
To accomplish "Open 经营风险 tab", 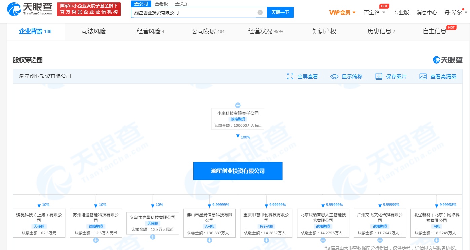I will 151,31.
